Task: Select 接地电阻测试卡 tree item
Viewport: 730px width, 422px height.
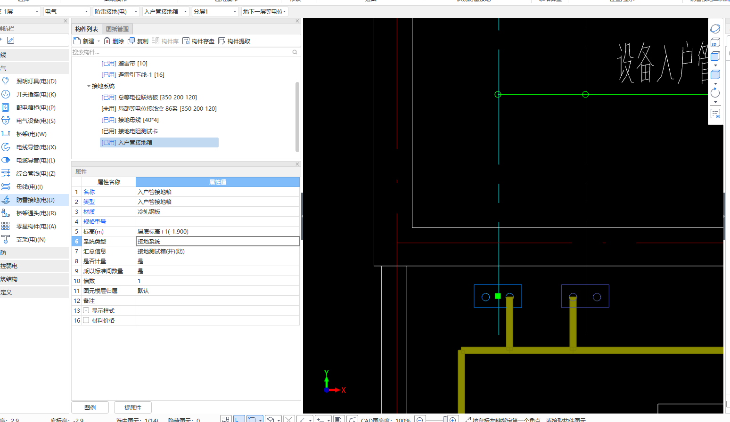Action: (x=130, y=131)
